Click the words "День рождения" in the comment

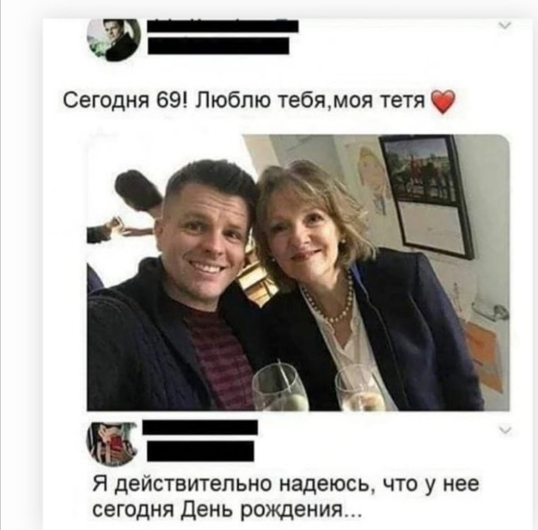(263, 511)
